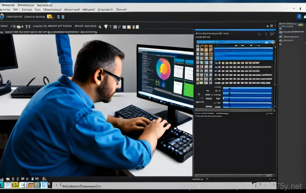The image size is (306, 193).
Task: Open the last menu in the top menu bar
Action: [x=121, y=9]
